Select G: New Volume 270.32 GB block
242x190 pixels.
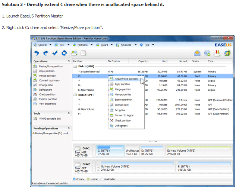pos(137,167)
